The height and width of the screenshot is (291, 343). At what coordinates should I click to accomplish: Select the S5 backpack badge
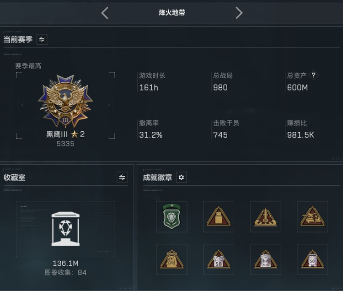[x=171, y=259]
